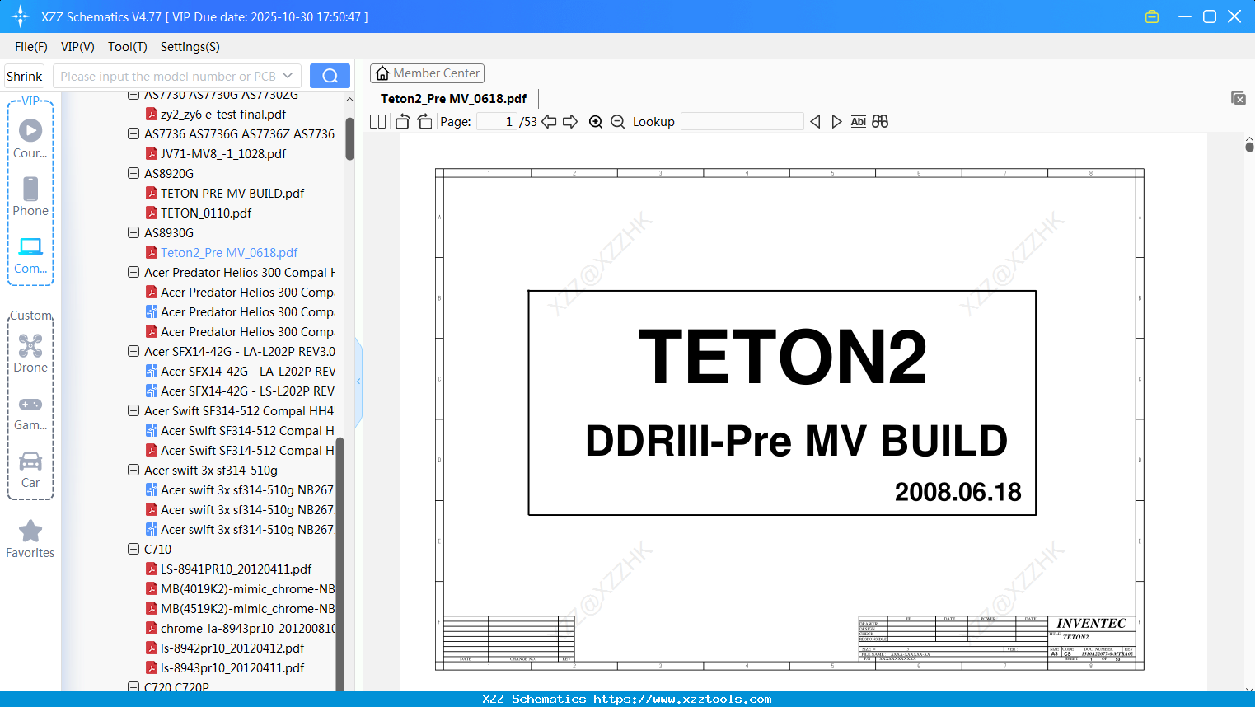Click the file tree vertical scrollbar thumb

(349, 138)
